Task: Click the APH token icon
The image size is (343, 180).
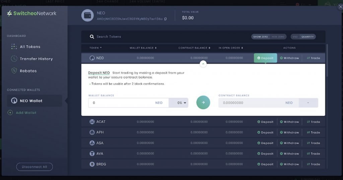Action: [92, 132]
